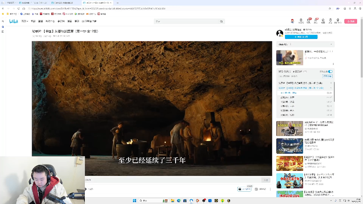The width and height of the screenshot is (363, 204).
Task: Open Microsoft Edge from the taskbar
Action: click(179, 200)
